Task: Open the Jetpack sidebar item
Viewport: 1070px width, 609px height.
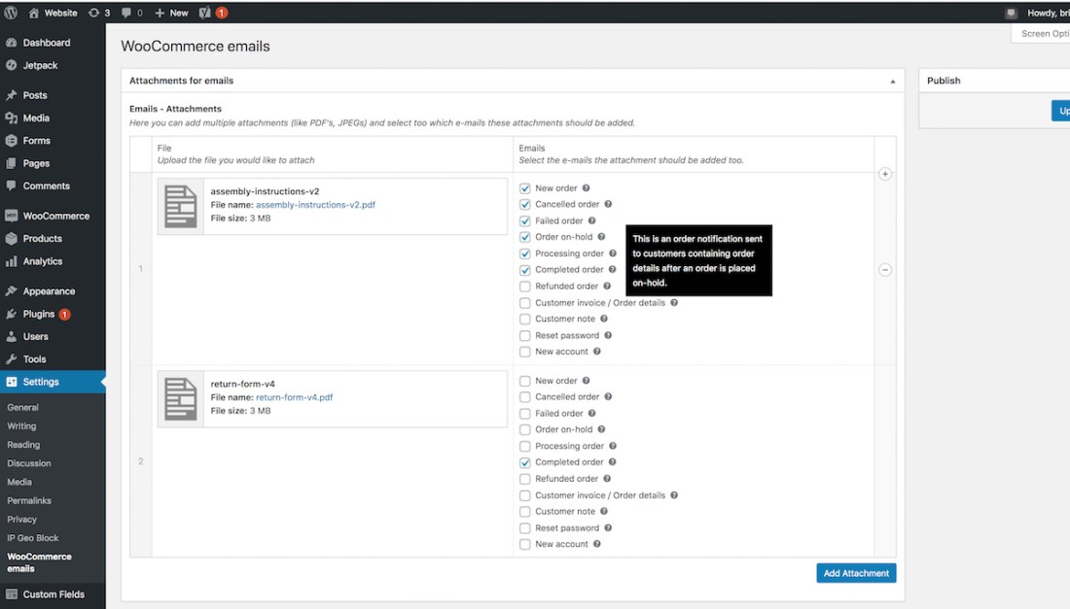Action: [x=41, y=65]
